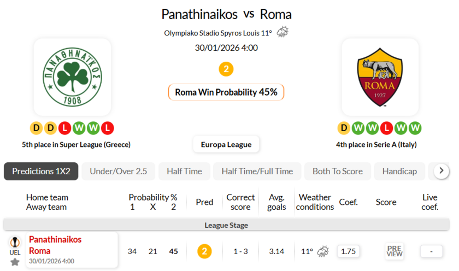This screenshot has width=459, height=271.
Task: Click the orange prediction 2 badge at top
Action: point(226,69)
